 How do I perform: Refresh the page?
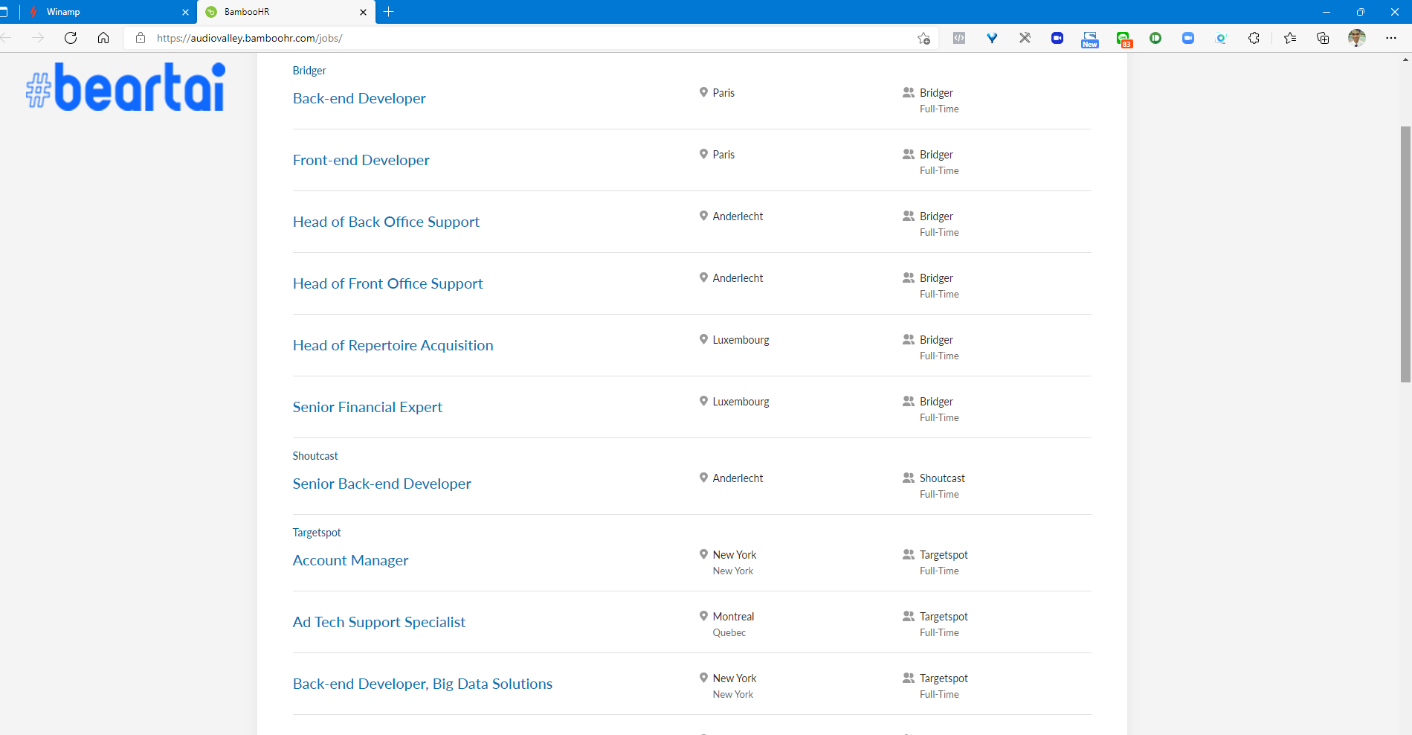(x=71, y=38)
